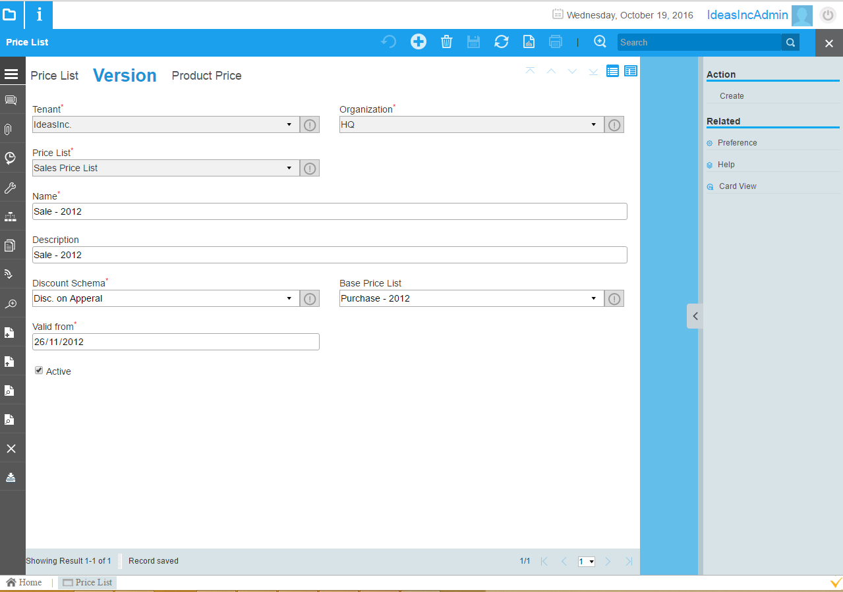This screenshot has width=843, height=592.
Task: Open the Product Price tab
Action: (206, 76)
